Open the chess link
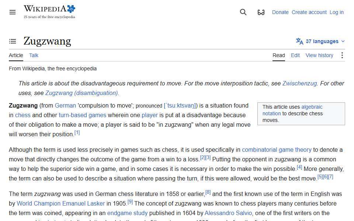The width and height of the screenshot is (354, 221). tap(22, 115)
